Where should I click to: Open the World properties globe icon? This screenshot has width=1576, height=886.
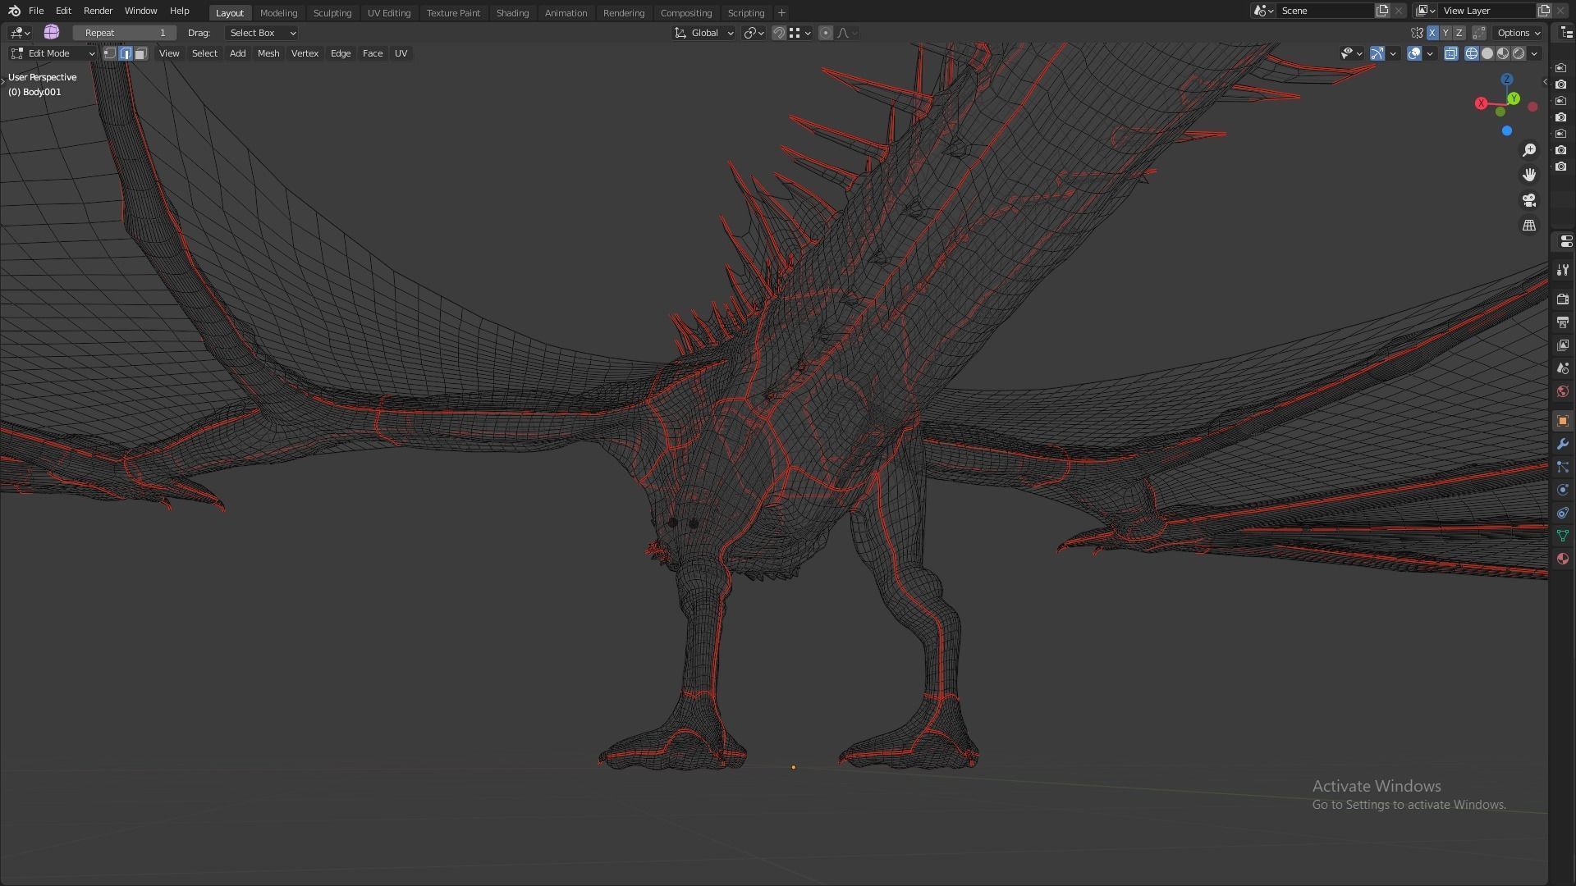click(x=1563, y=391)
